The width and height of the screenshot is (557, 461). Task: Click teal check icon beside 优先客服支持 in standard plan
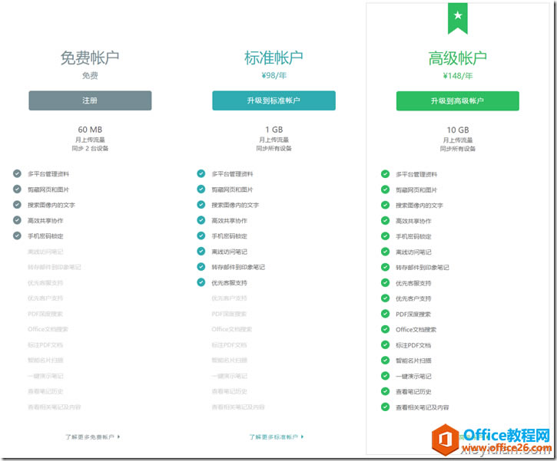click(x=201, y=282)
